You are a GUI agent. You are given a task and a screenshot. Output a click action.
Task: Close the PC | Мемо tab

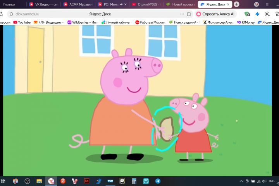pyautogui.click(x=126, y=4)
